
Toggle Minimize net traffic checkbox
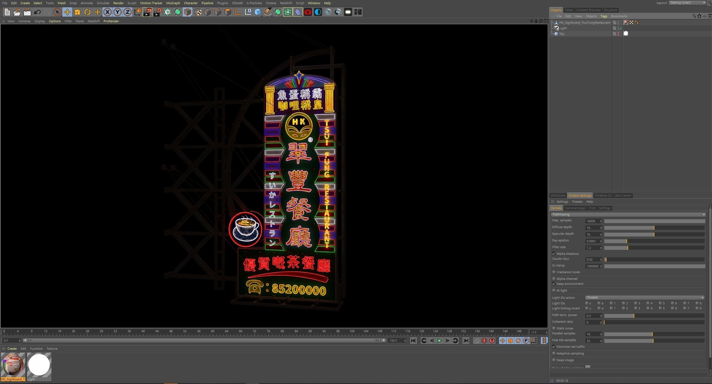554,347
